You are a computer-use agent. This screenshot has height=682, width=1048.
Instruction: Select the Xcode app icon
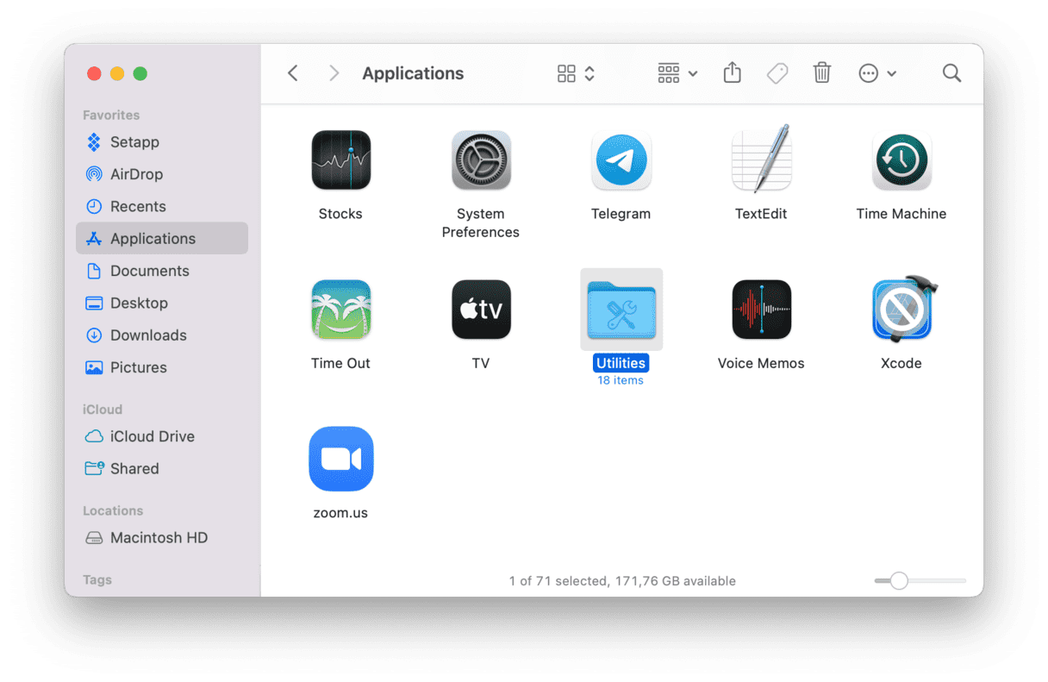click(x=901, y=310)
